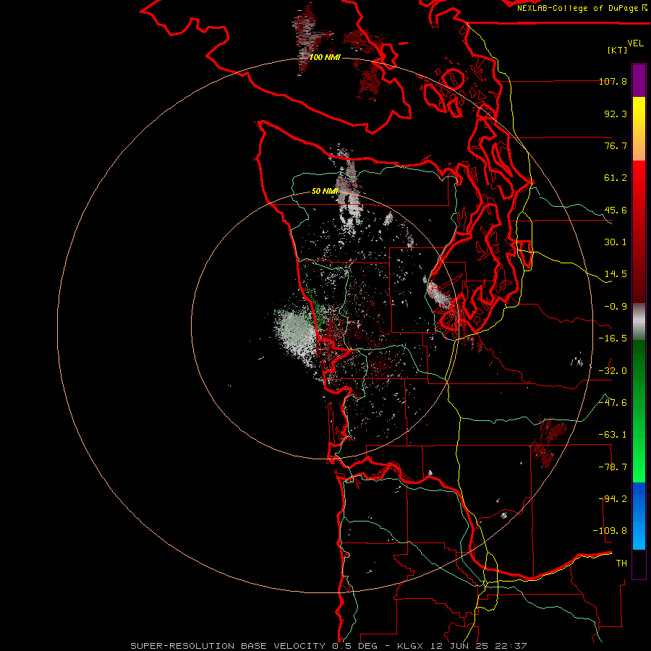Click the yellow segment of velocity color bar
Viewport: 651px width, 651px height.
pyautogui.click(x=639, y=129)
